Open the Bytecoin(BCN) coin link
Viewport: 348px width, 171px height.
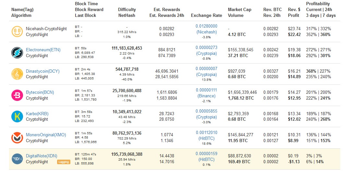40,92
